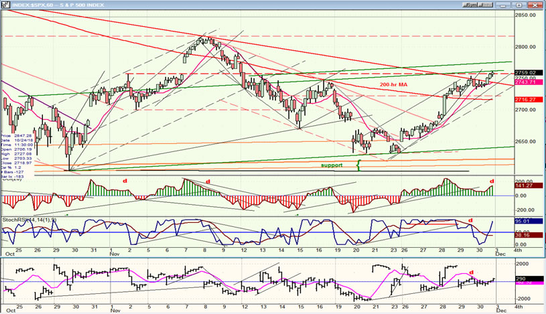Viewport: 546px width, 314px height.
Task: Select the 2759.02 current price tag
Action: (x=528, y=73)
